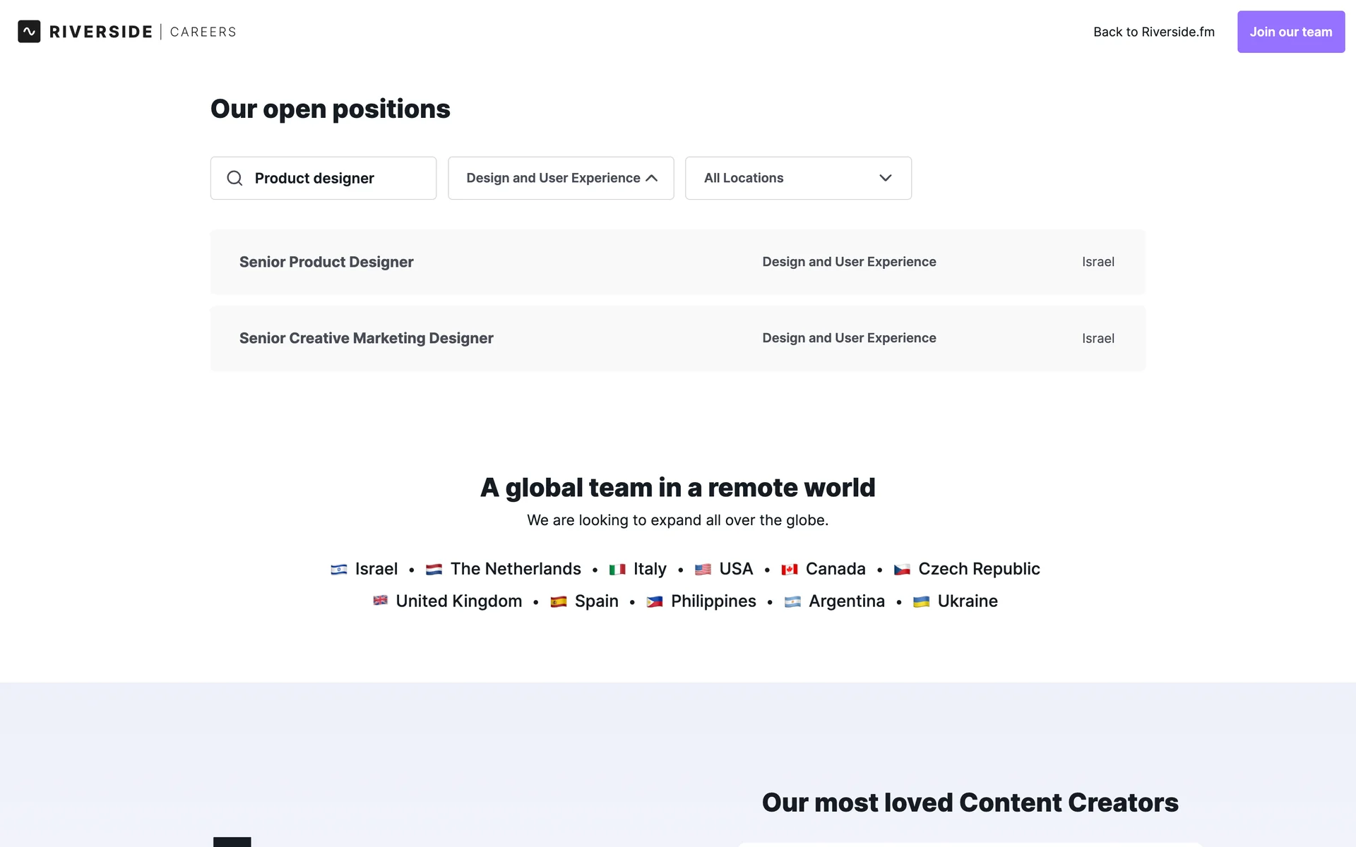
Task: Focus the Product designer search field
Action: tap(332, 178)
